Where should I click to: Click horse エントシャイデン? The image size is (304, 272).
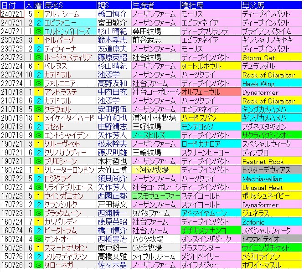[x=70, y=135]
